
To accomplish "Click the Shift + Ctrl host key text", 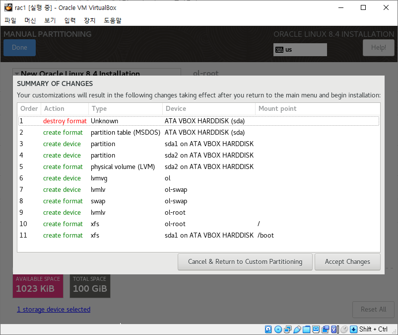I will click(x=373, y=330).
